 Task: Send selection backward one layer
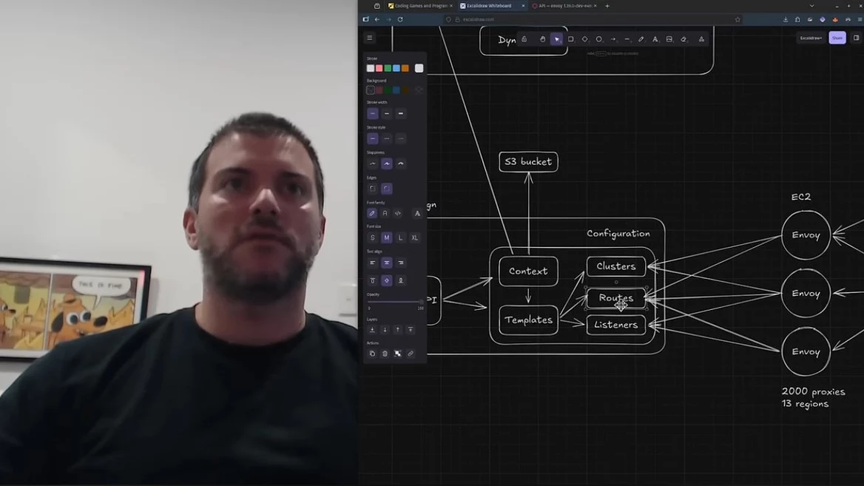click(x=385, y=329)
